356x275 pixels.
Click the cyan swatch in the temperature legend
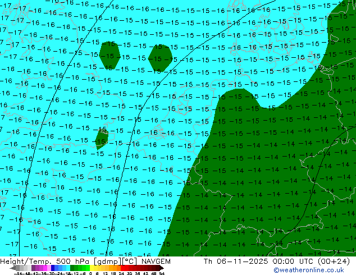68,268
